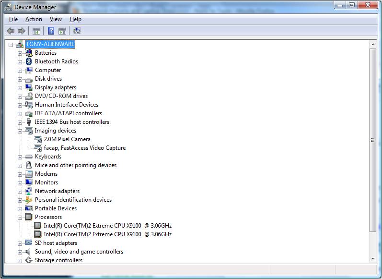Expand the IDE ATA/ATAPI controllers node
The image size is (382, 279).
[20, 114]
